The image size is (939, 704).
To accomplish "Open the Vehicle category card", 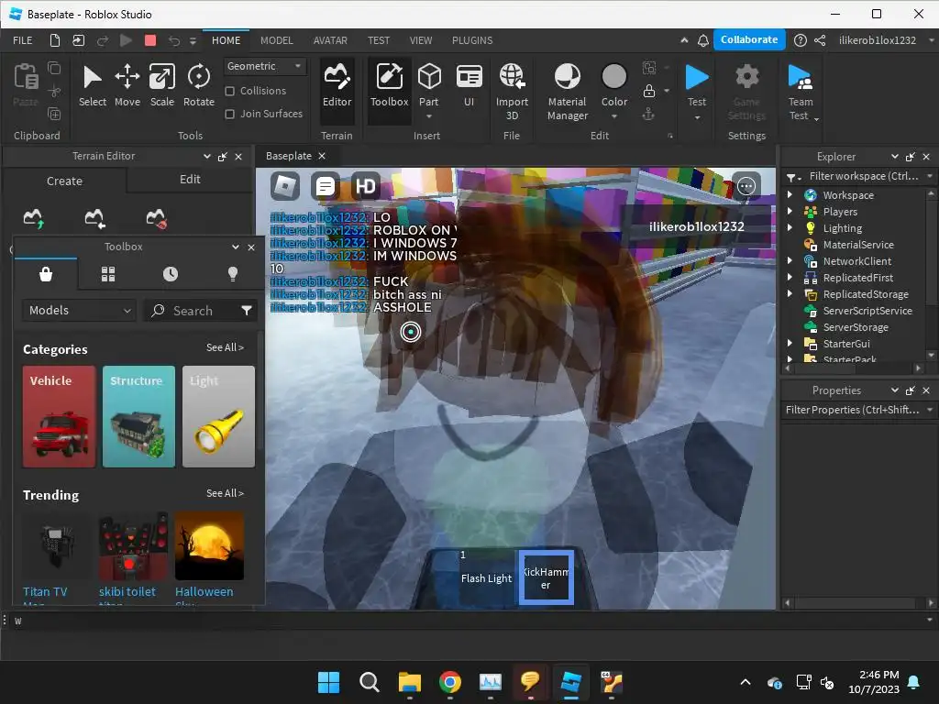I will 59,417.
